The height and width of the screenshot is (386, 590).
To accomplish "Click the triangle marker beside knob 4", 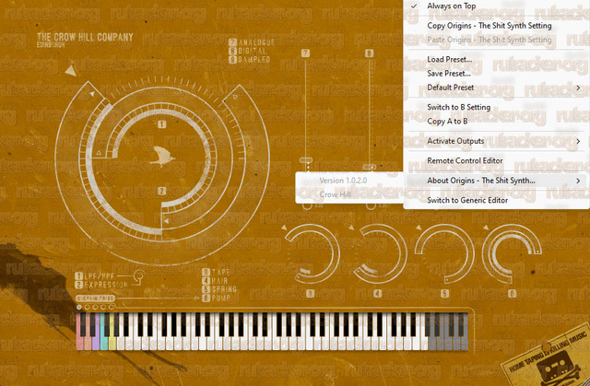I will (351, 228).
